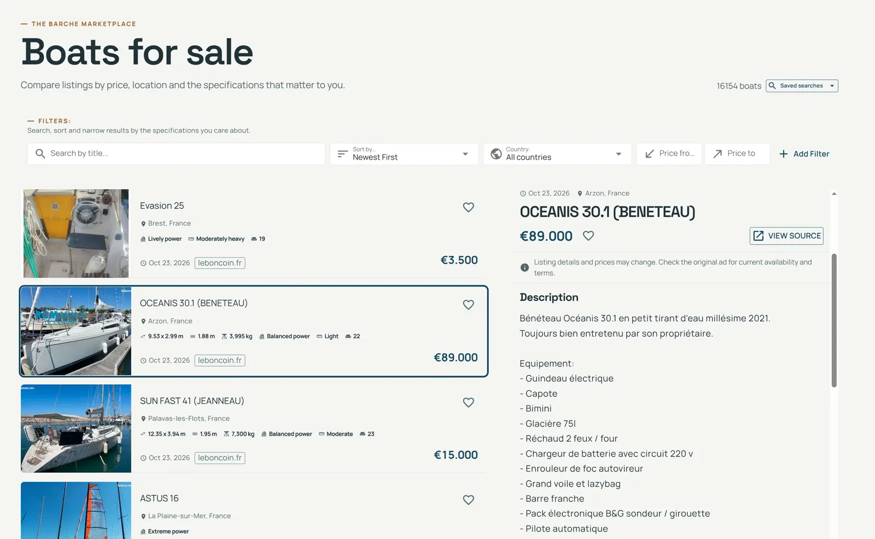Screen dimensions: 875x539
Task: Click leboncoin.fr tag on OCEANIS 30.1
Action: coord(220,360)
